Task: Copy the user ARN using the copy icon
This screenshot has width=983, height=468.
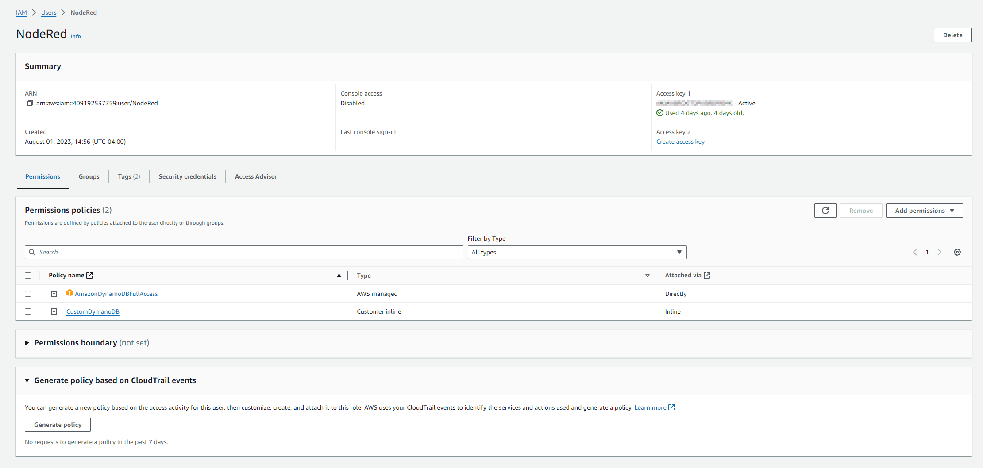Action: [29, 103]
